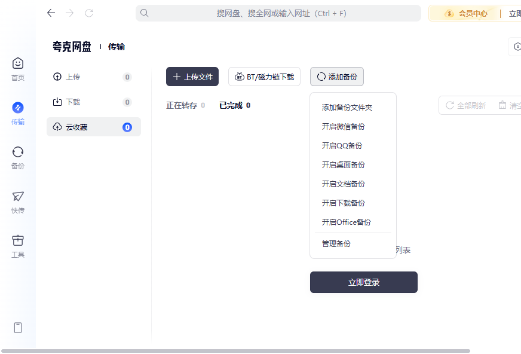This screenshot has height=354, width=521.
Task: Select the 云收藏 cloud collection item
Action: point(94,127)
